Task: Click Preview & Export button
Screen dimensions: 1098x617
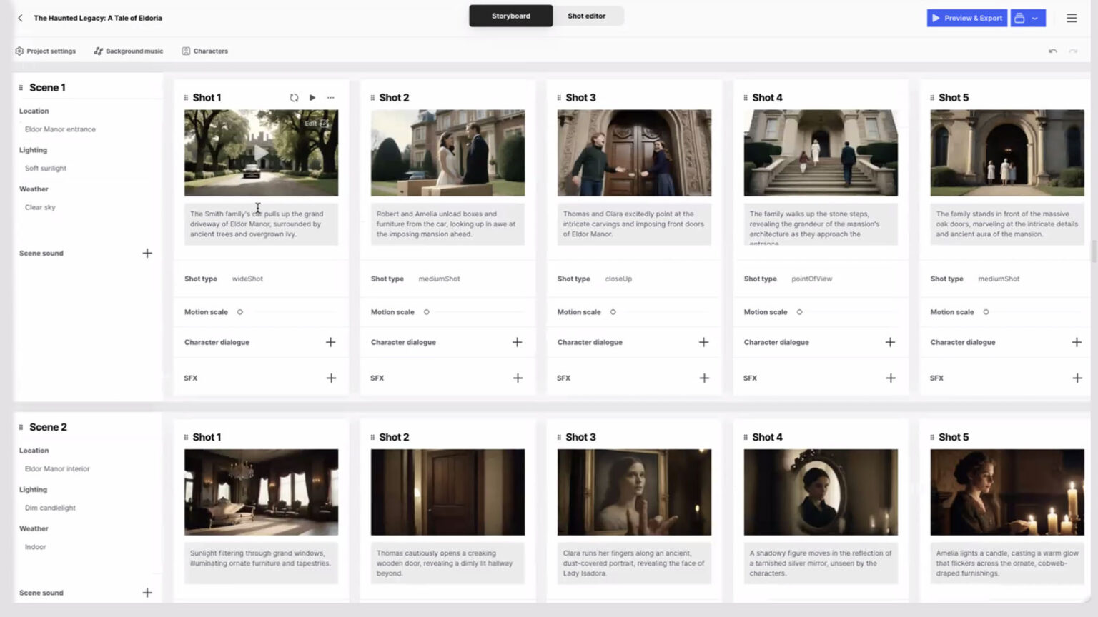Action: point(966,18)
